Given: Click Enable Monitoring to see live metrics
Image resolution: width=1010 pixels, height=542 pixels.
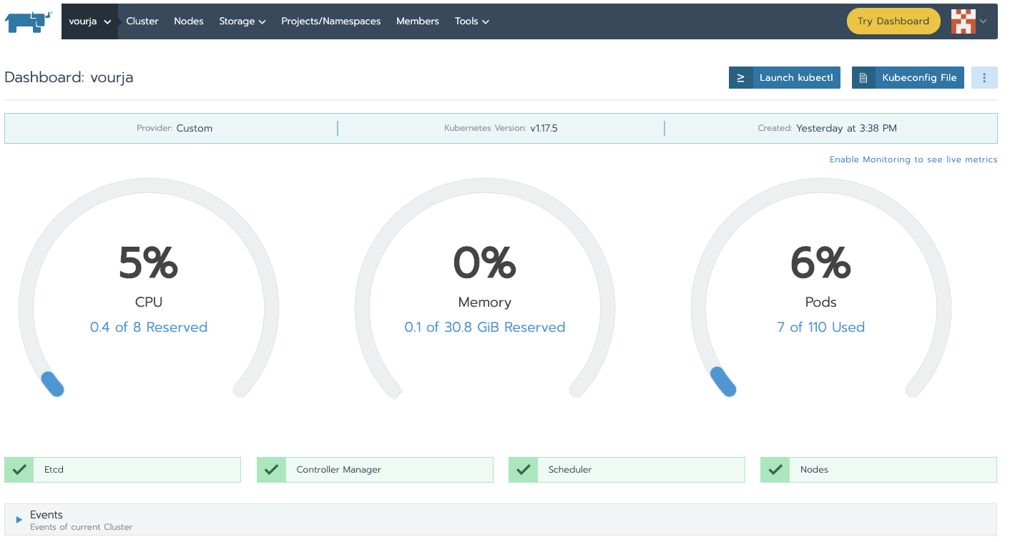Looking at the screenshot, I should pyautogui.click(x=913, y=159).
